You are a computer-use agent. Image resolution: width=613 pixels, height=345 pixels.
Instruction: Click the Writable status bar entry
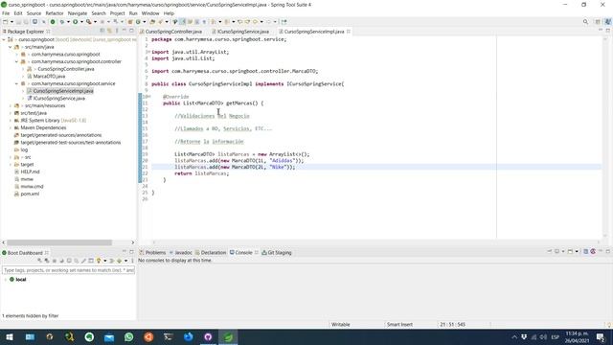click(x=341, y=324)
